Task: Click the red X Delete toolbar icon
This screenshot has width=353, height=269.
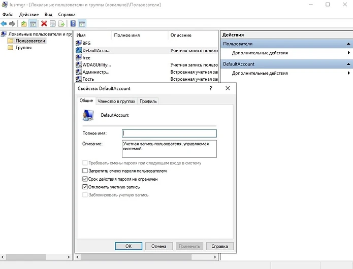Action: (x=44, y=24)
